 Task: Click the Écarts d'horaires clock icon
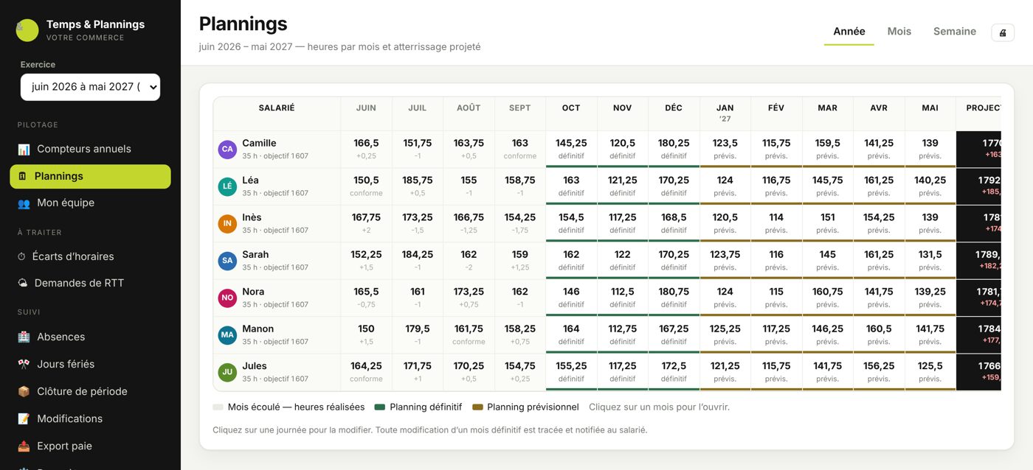click(x=22, y=256)
